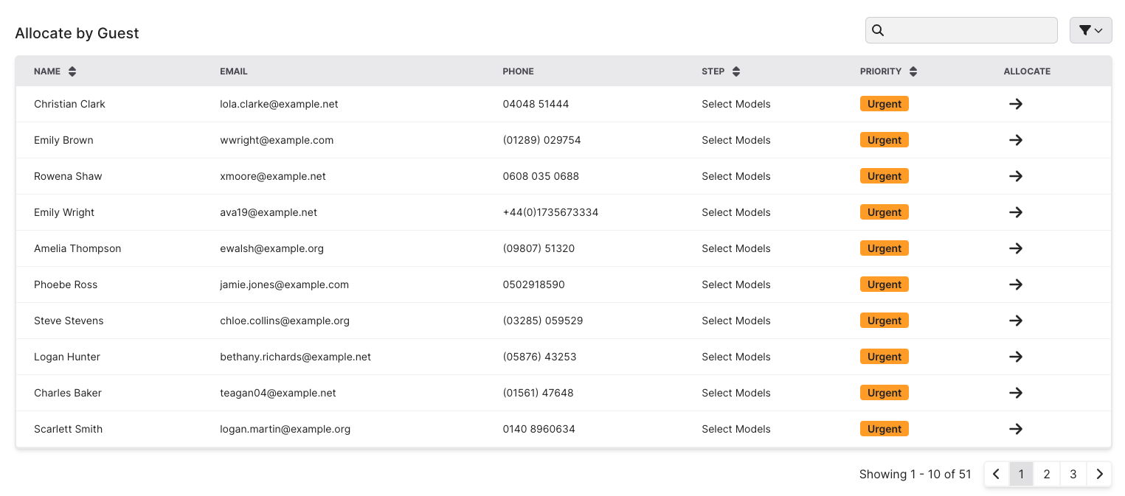Click the search magnifier icon
1125x496 pixels.
pyautogui.click(x=878, y=30)
